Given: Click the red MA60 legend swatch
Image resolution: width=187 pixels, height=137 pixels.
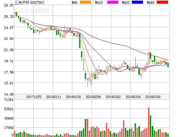Looking at the screenshot, I should [162, 2].
